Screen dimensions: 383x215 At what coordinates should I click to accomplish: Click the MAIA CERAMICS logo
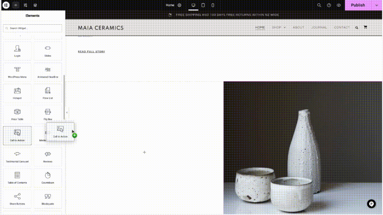point(101,28)
